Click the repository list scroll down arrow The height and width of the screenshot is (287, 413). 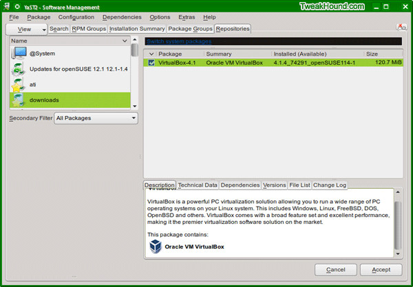pos(135,106)
